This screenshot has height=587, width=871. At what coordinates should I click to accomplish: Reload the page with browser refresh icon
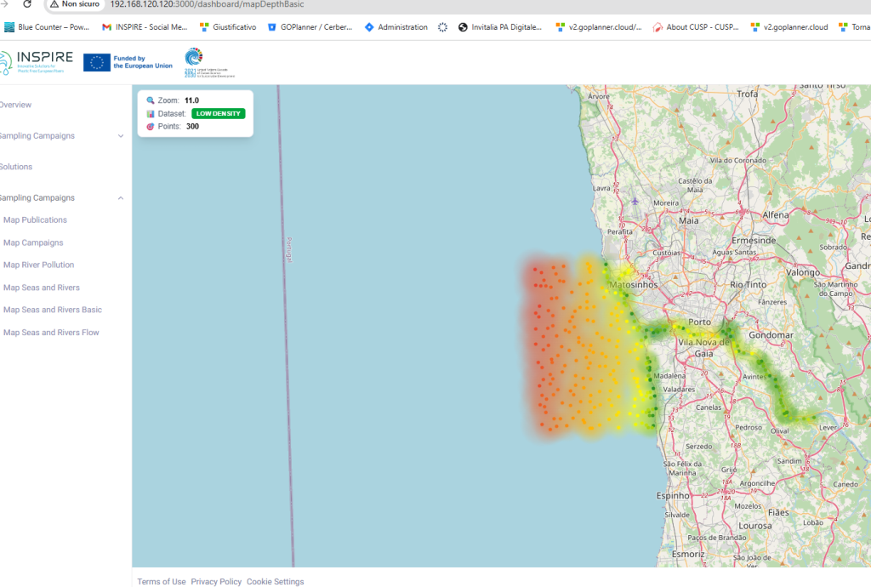pos(27,4)
